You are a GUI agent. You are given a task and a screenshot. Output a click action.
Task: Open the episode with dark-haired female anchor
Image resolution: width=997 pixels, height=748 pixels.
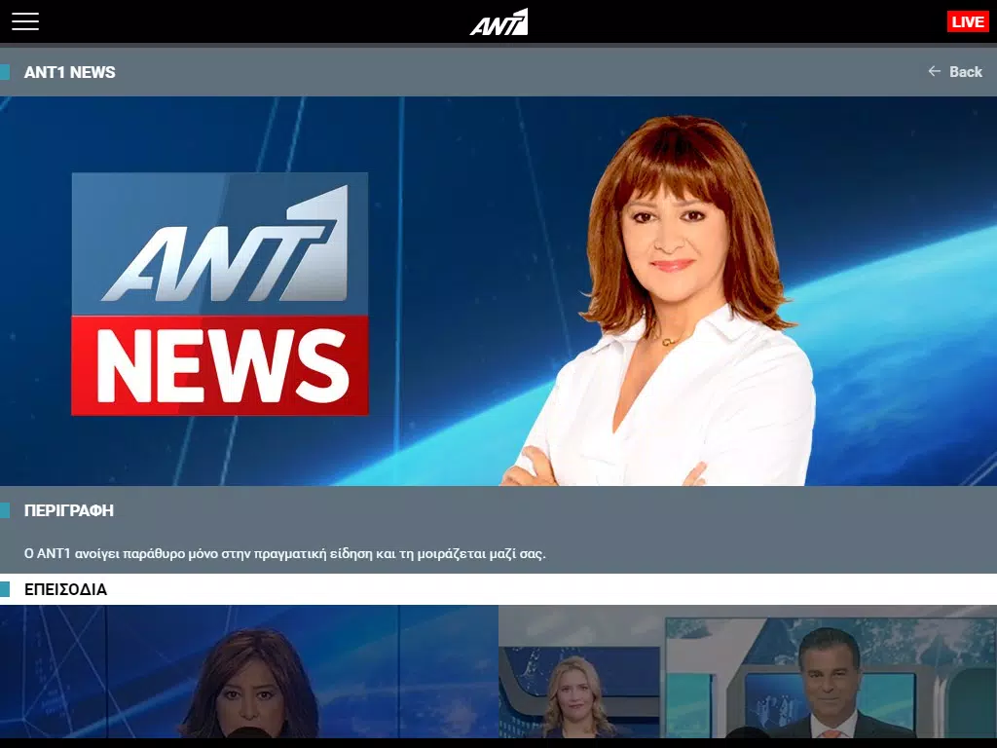248,672
